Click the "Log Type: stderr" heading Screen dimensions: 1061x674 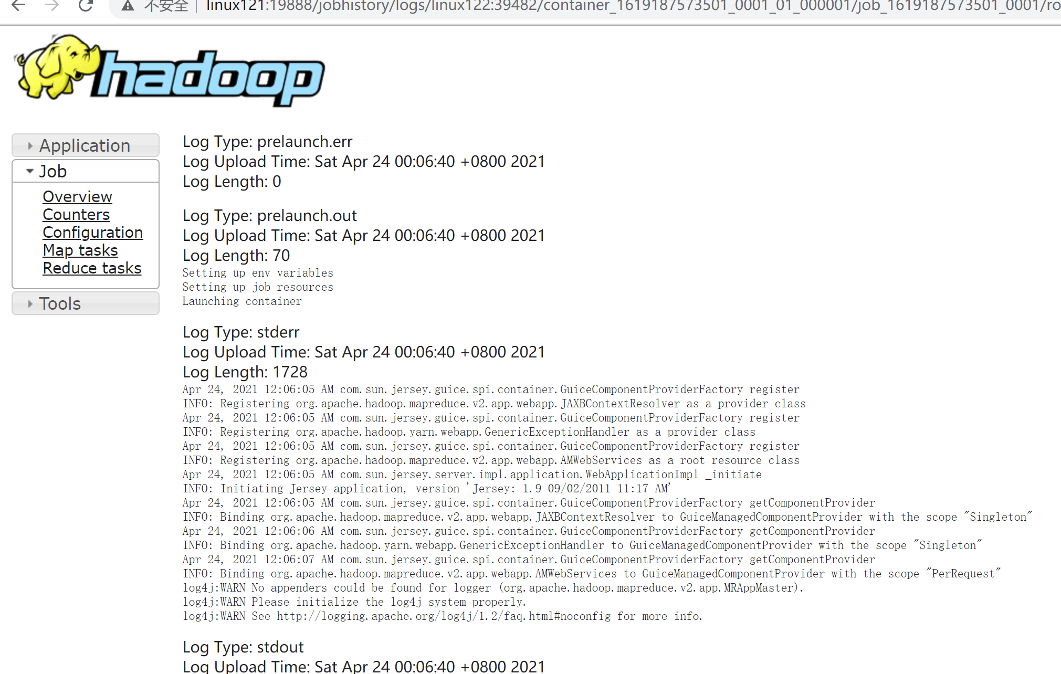click(240, 332)
